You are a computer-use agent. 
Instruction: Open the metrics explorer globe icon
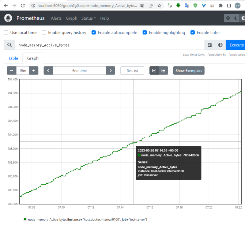[x=220, y=45]
